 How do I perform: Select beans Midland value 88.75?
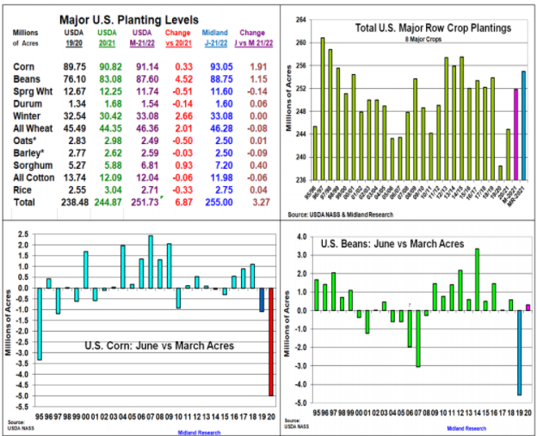221,79
